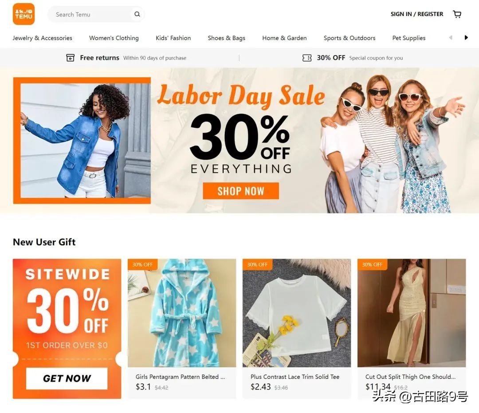Click the 30% OFF coupon icon

pyautogui.click(x=307, y=58)
